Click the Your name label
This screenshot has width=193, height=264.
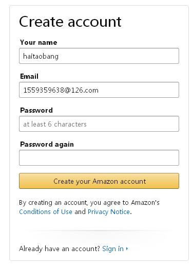point(38,42)
